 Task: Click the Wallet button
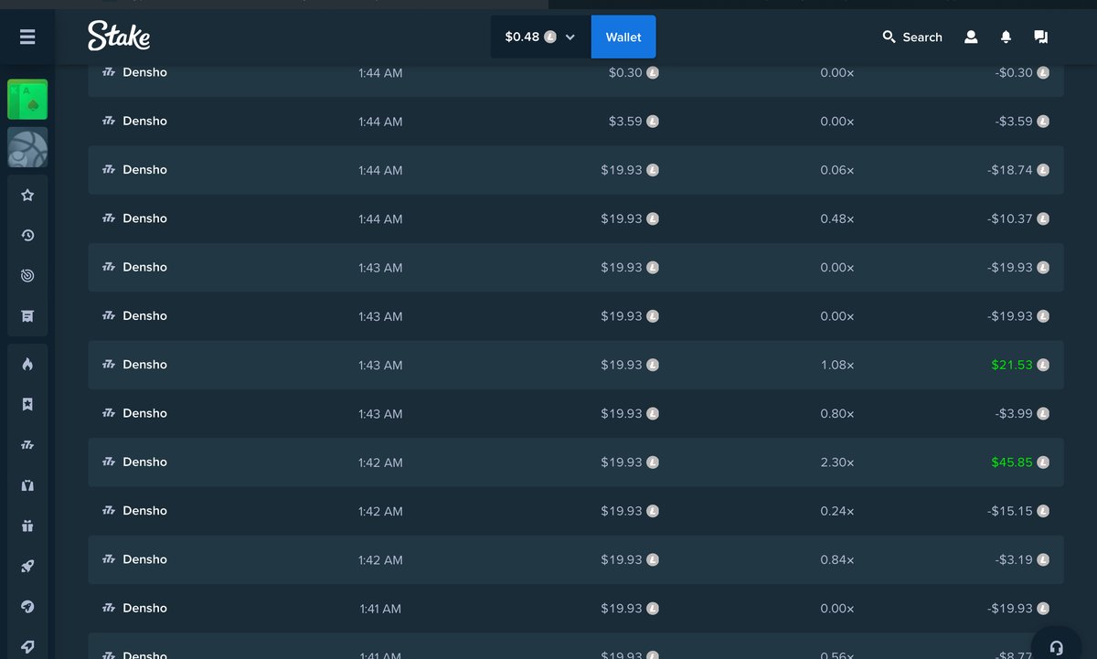point(623,37)
